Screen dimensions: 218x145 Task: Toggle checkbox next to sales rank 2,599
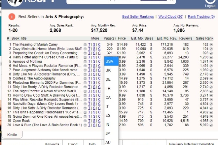tap(211, 78)
